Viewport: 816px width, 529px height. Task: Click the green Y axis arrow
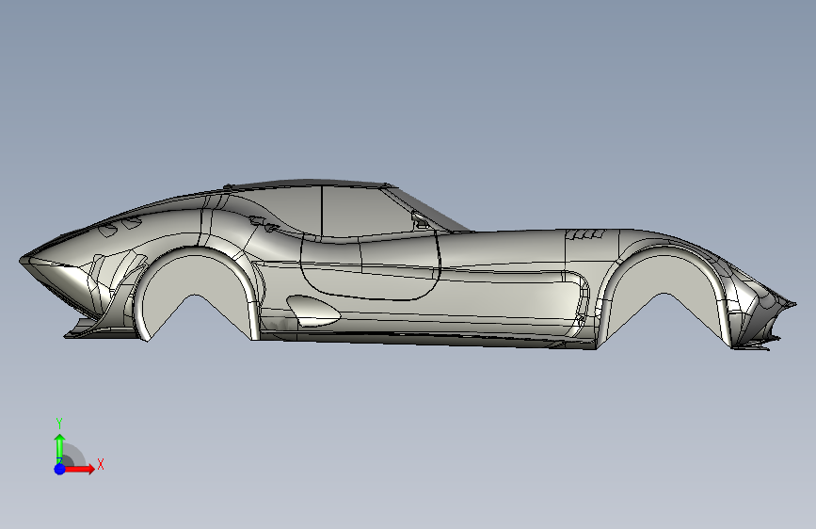tap(59, 448)
